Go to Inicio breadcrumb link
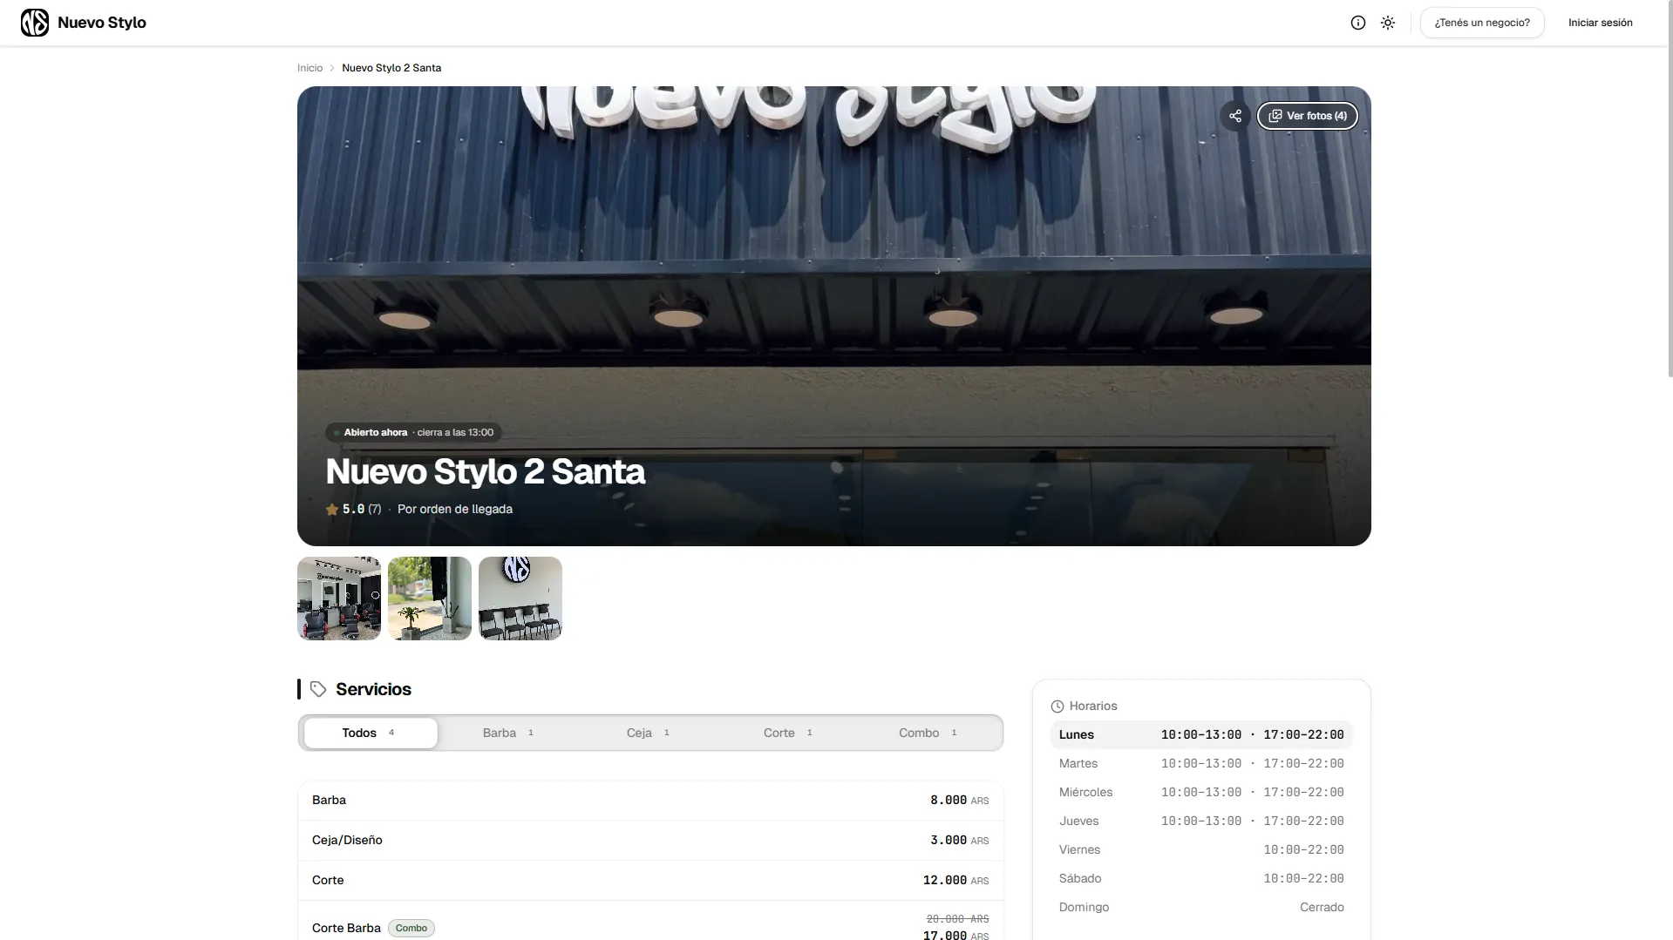The height and width of the screenshot is (940, 1673). (x=309, y=68)
